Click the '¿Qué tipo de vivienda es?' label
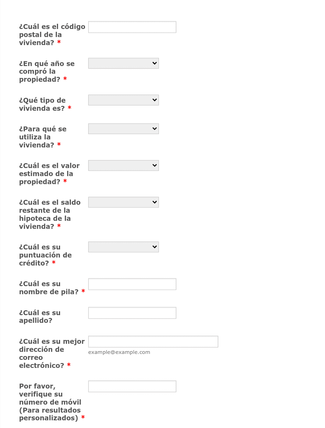The height and width of the screenshot is (428, 325). tap(45, 104)
